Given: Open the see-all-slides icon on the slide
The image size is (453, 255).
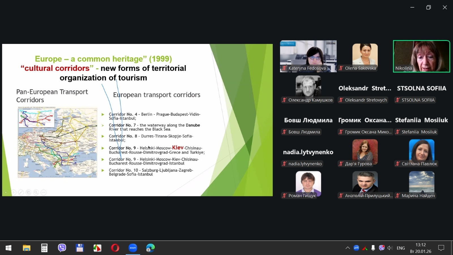Looking at the screenshot, I should (x=28, y=193).
